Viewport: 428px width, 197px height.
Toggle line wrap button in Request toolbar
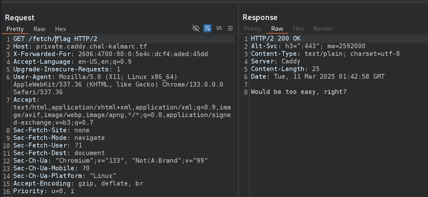207,28
